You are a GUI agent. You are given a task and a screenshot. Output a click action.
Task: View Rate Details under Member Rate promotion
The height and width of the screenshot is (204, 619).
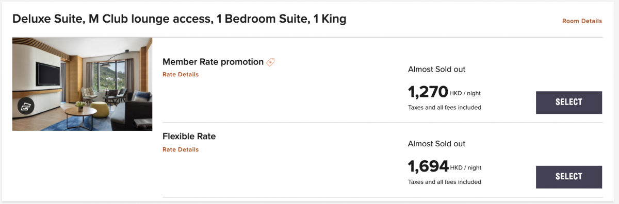pos(181,74)
